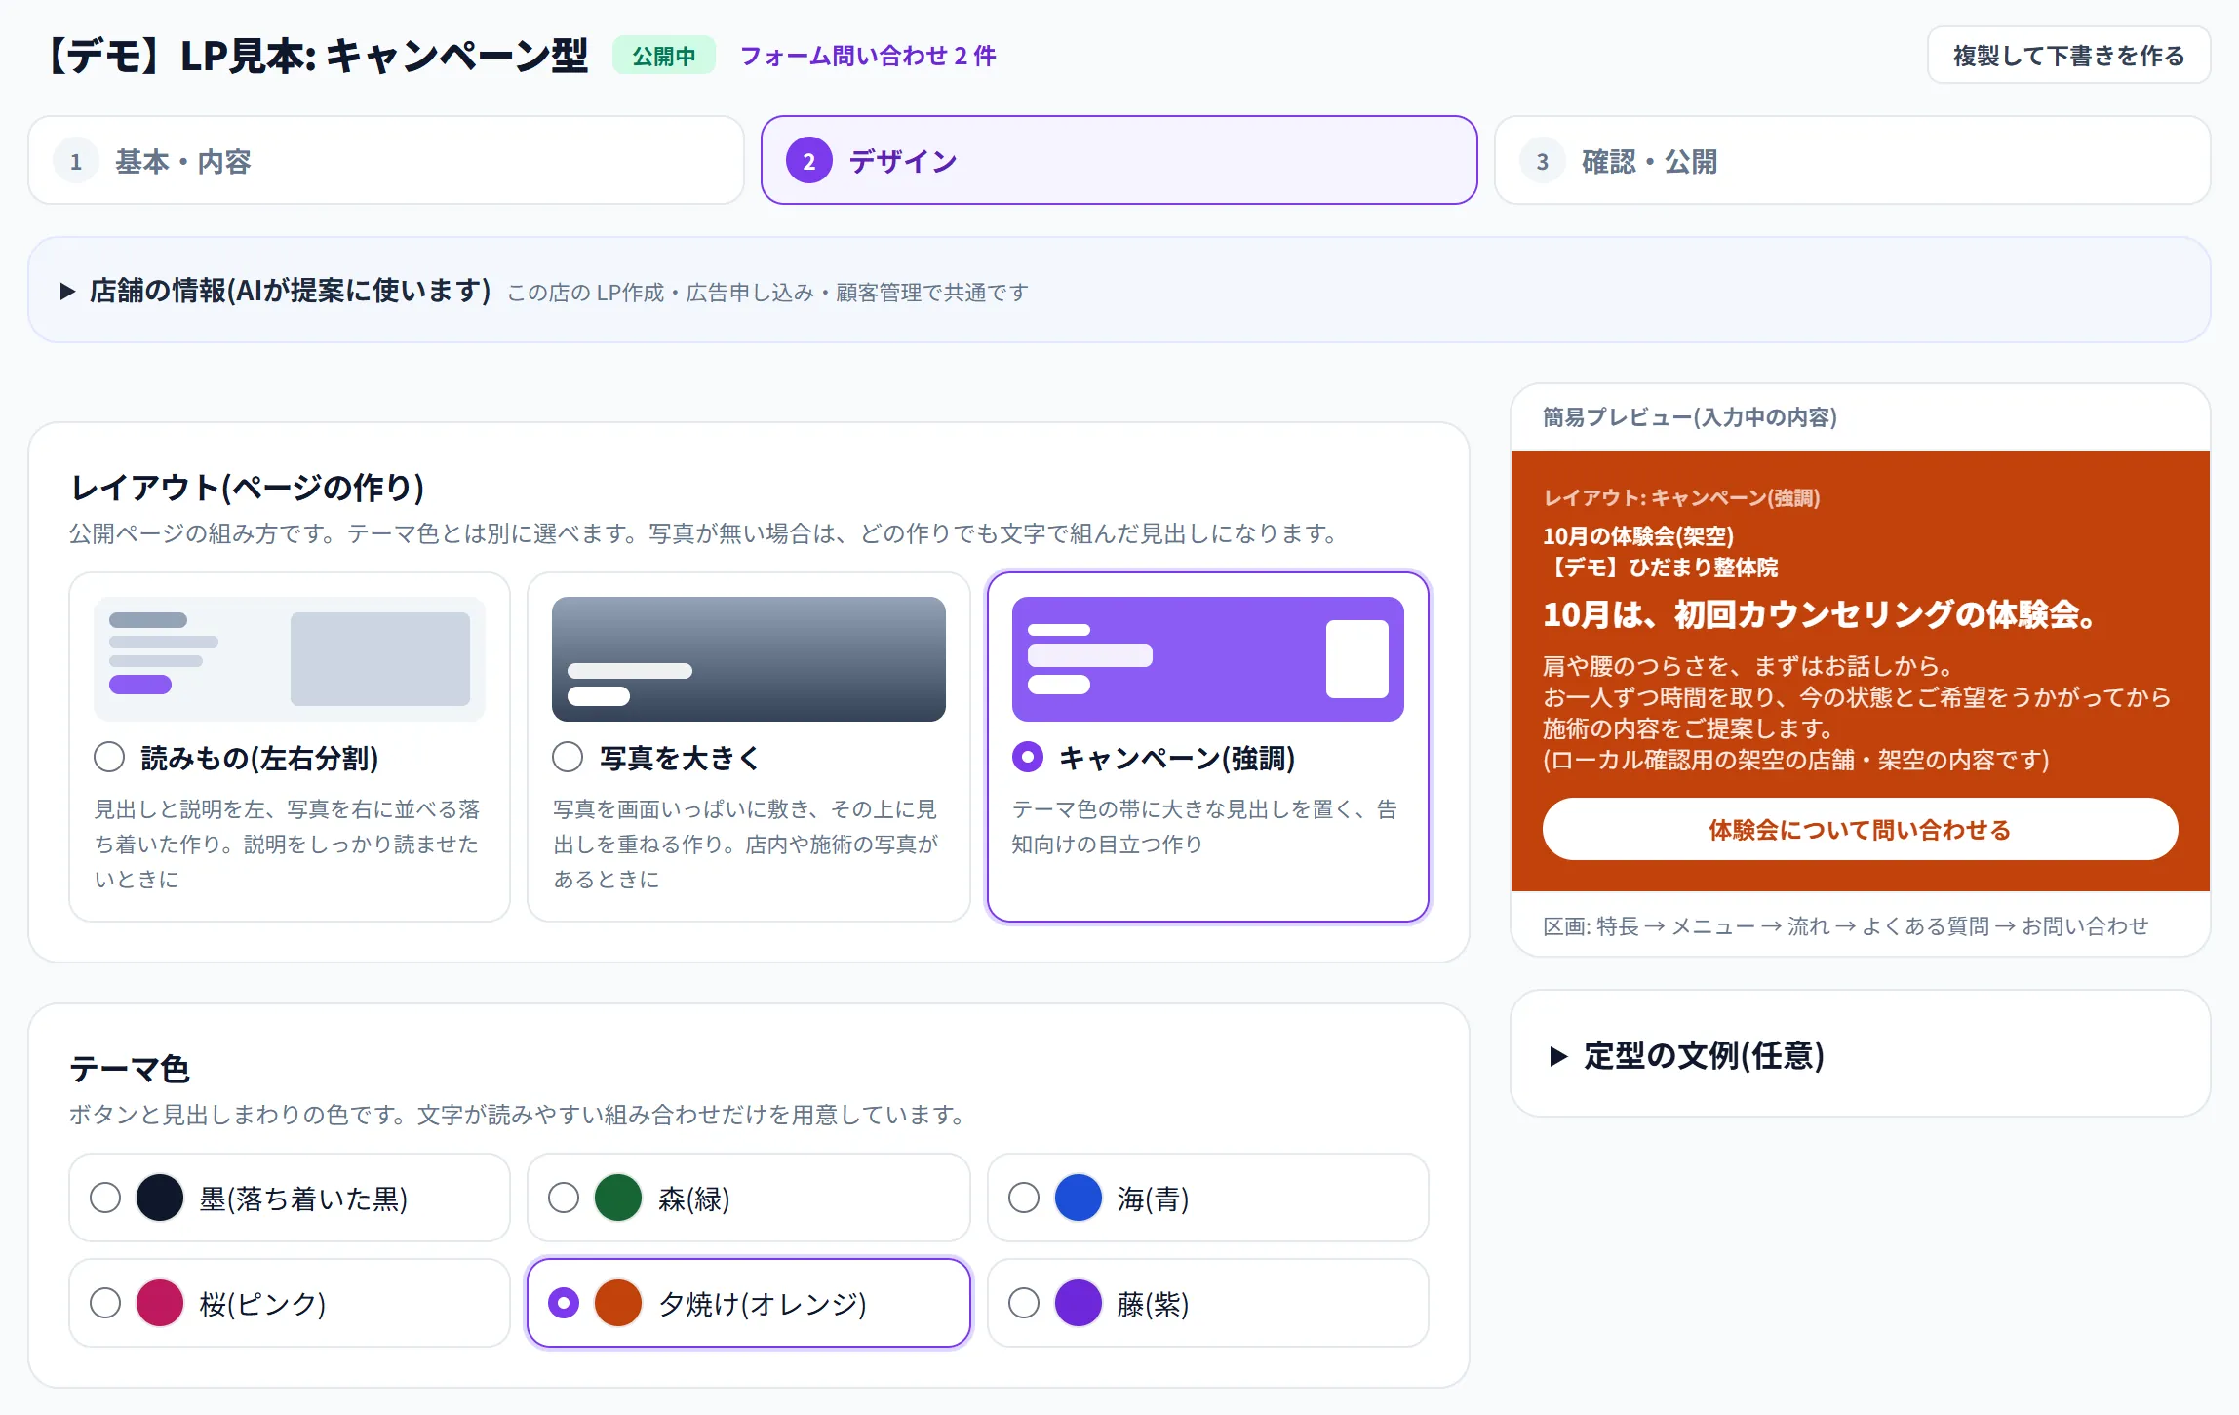Click the pink 桜 color swatch
Viewport: 2239px width, 1415px height.
(160, 1303)
